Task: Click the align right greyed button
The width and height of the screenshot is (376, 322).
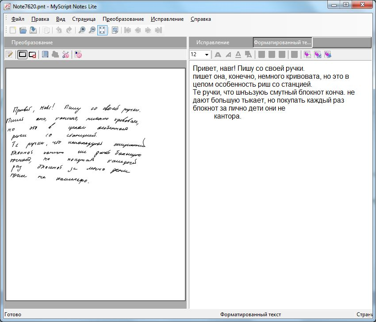Action: click(x=282, y=55)
